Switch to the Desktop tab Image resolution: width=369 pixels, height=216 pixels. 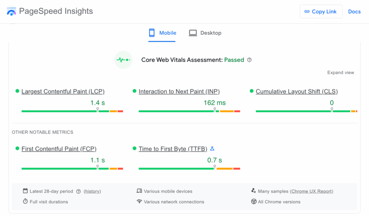(205, 33)
